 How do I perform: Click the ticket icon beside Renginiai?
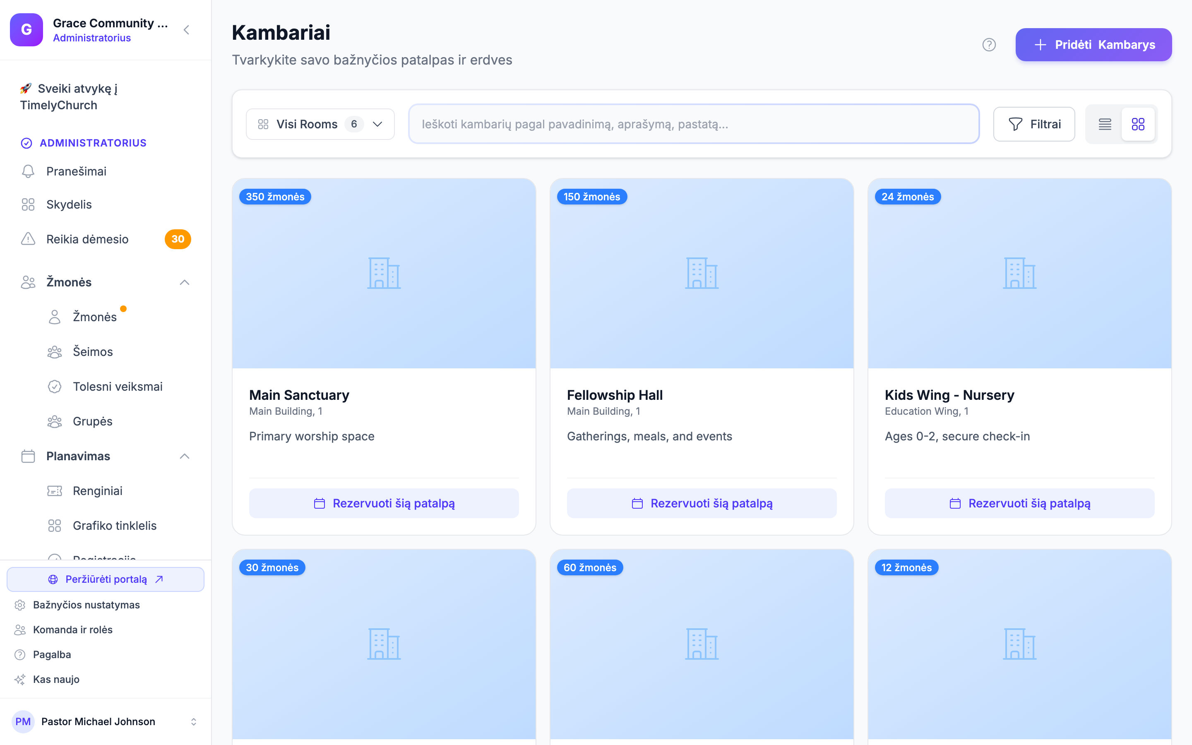[55, 491]
